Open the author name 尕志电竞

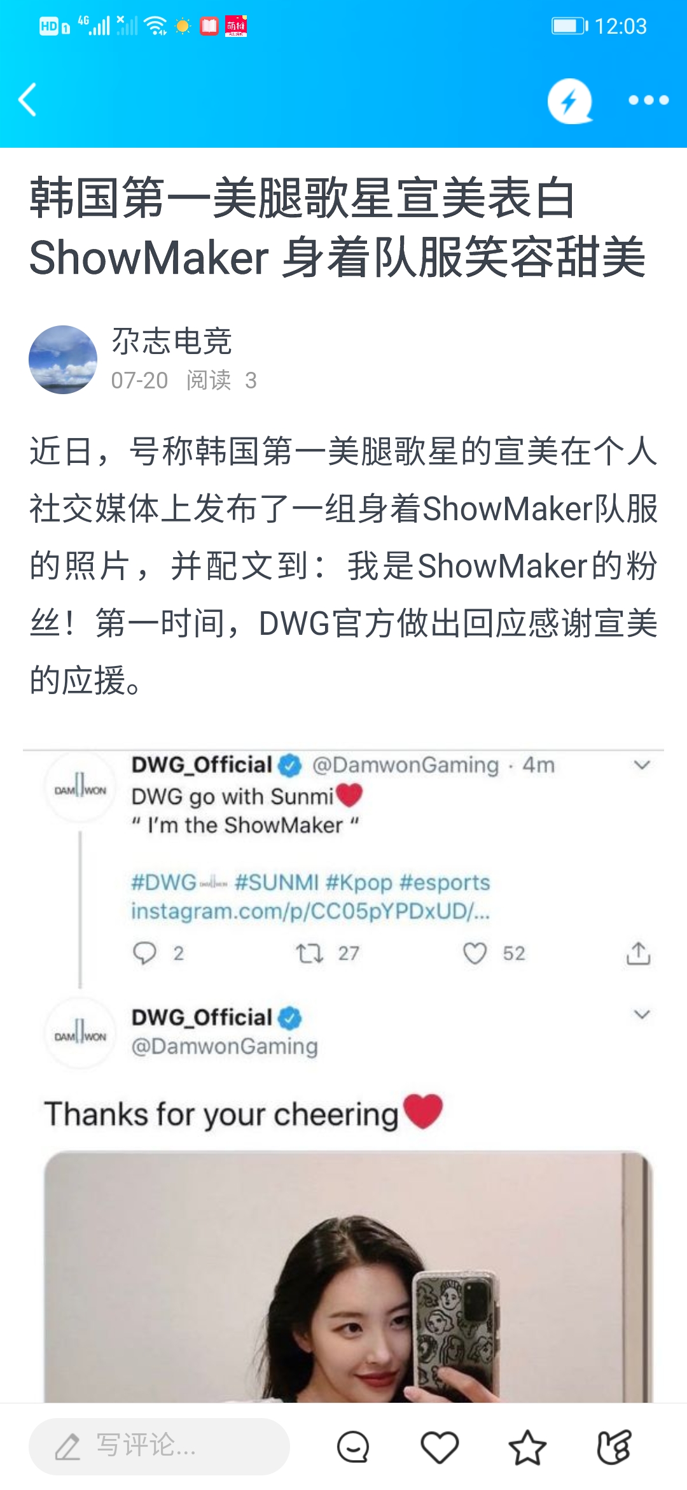click(x=172, y=341)
